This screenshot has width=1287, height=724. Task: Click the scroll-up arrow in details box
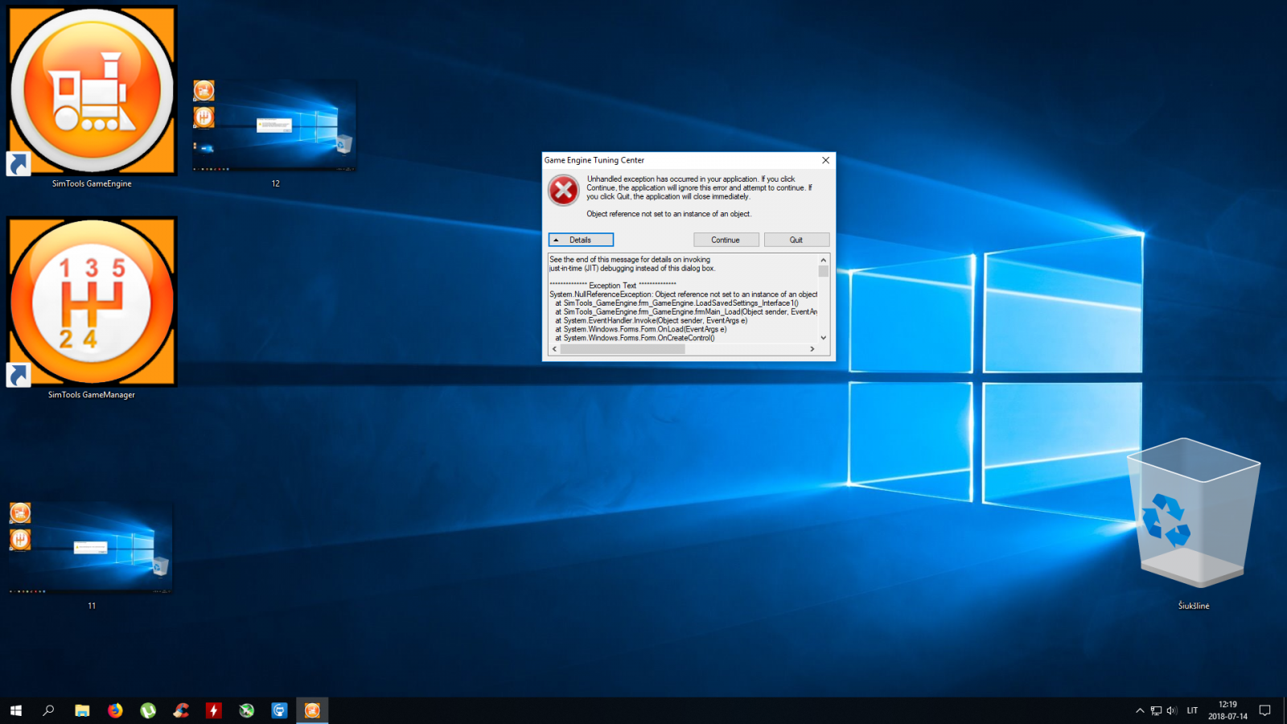823,260
